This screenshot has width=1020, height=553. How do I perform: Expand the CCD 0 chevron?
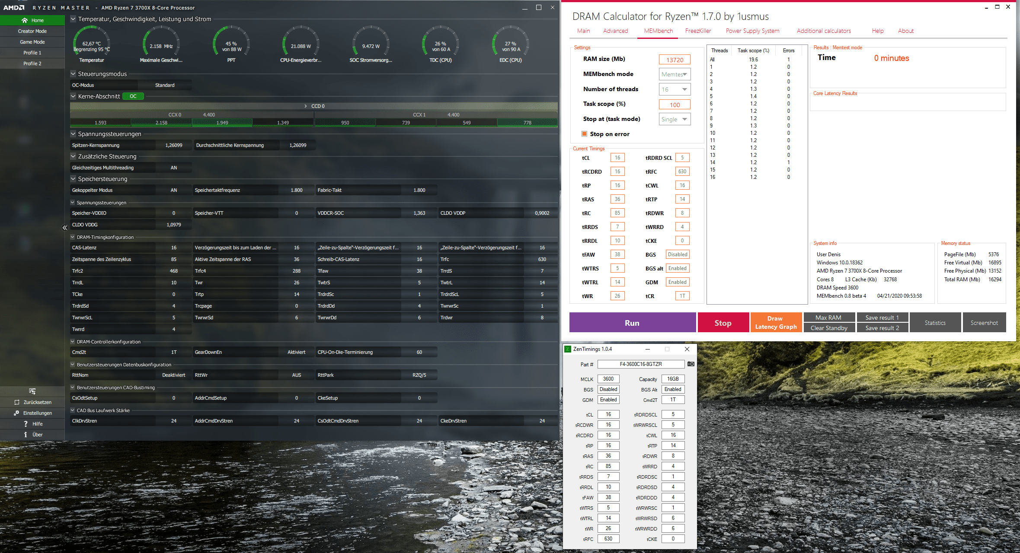click(306, 106)
